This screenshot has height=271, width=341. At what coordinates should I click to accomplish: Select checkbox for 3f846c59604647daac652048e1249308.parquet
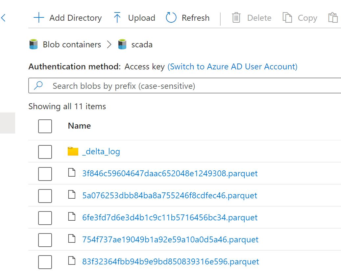45,174
